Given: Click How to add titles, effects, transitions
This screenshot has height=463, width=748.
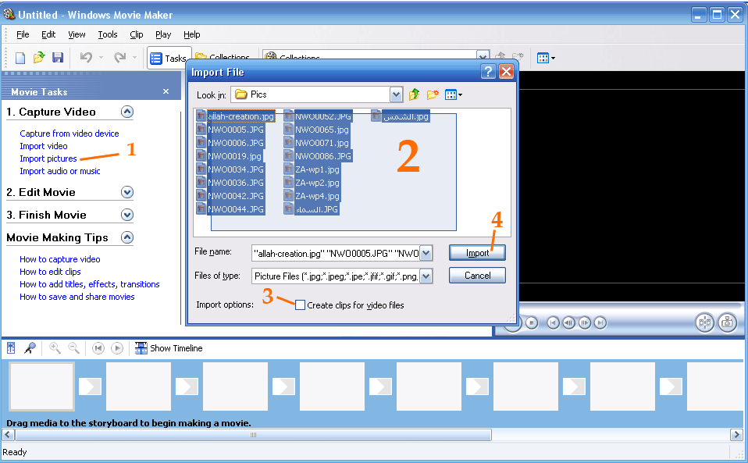Looking at the screenshot, I should (90, 283).
